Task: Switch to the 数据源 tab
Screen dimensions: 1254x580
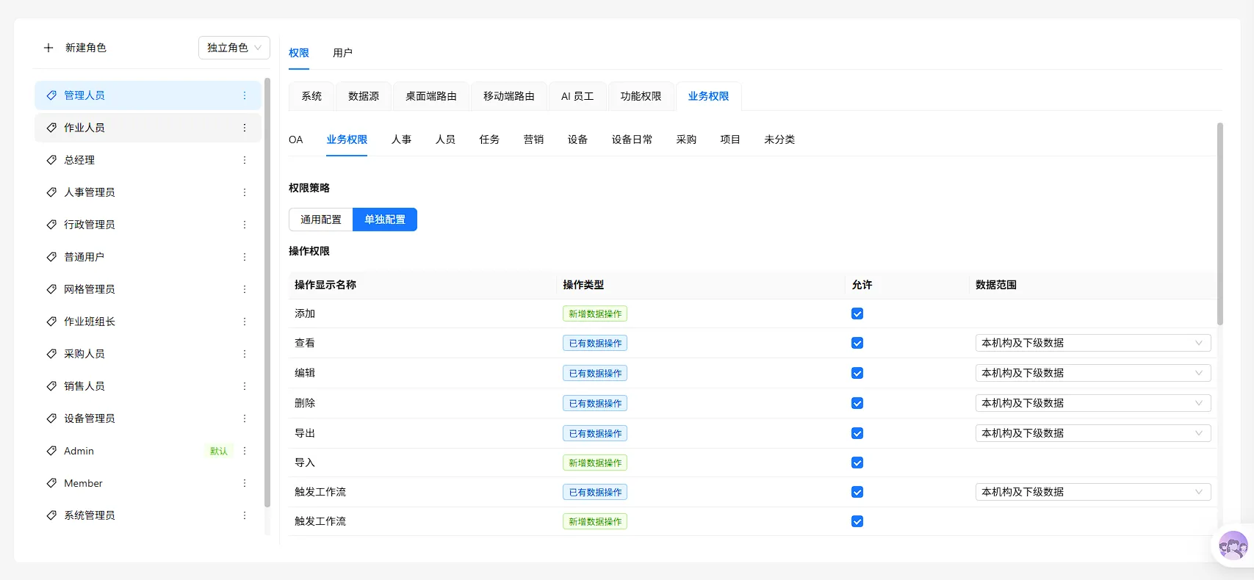Action: tap(364, 96)
